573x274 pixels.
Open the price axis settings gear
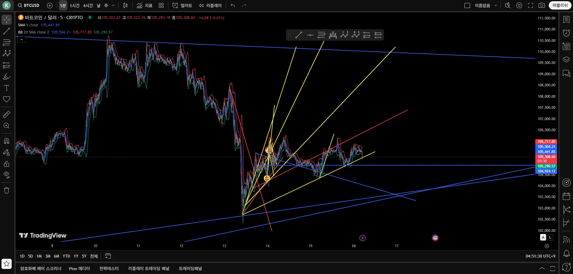coord(547,246)
